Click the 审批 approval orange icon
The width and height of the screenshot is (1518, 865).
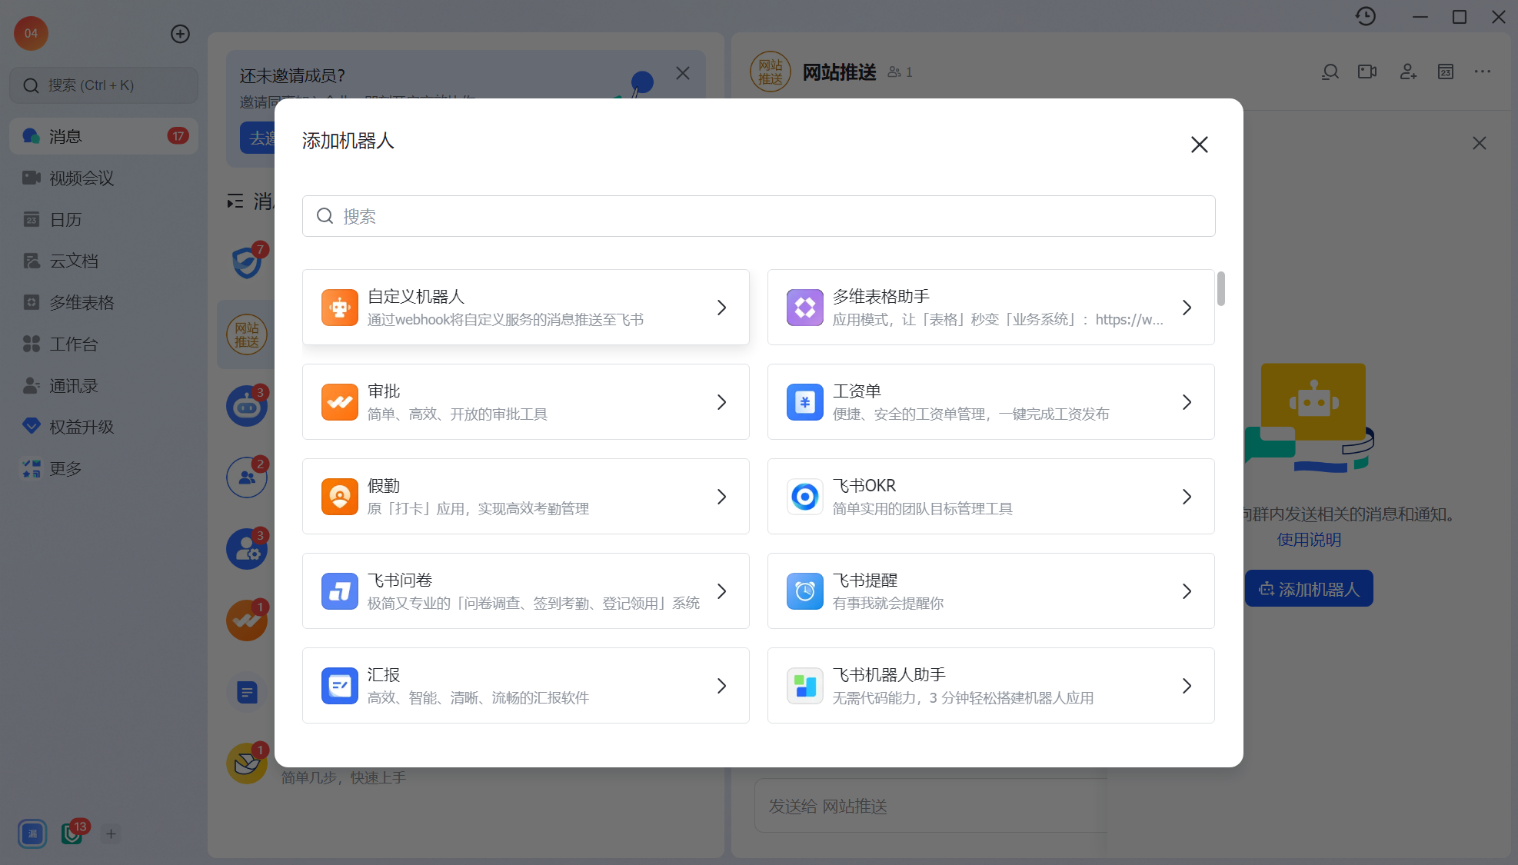(x=339, y=402)
